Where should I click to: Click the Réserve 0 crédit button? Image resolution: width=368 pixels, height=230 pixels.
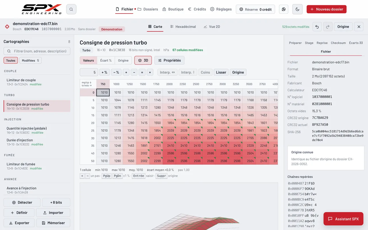pyautogui.click(x=255, y=9)
